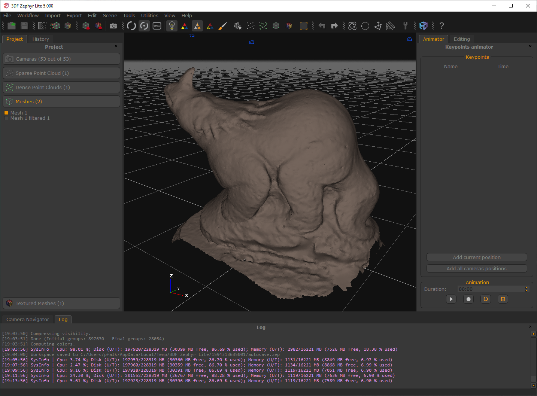
Task: Toggle visibility of Mesh 1 filtered 1
Action: coord(6,118)
